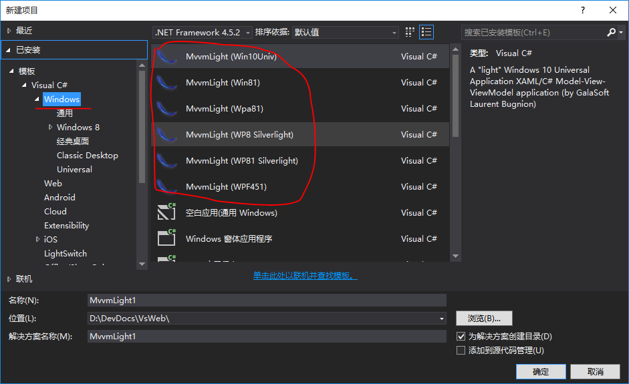Click the MvvmLight (WP8 Silverlight) template icon
This screenshot has height=384, width=629.
tap(166, 135)
